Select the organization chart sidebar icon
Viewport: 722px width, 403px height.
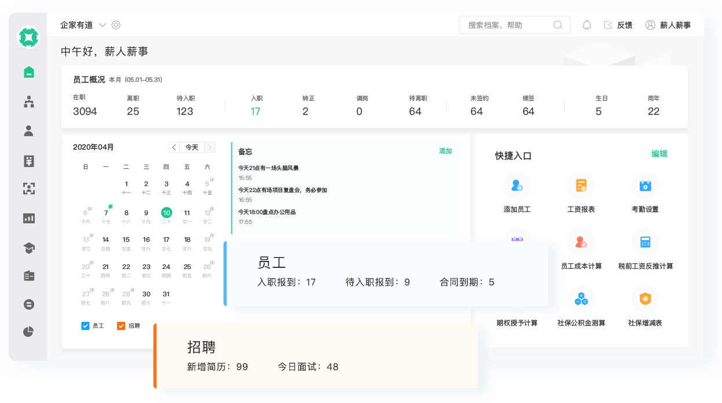pos(28,102)
